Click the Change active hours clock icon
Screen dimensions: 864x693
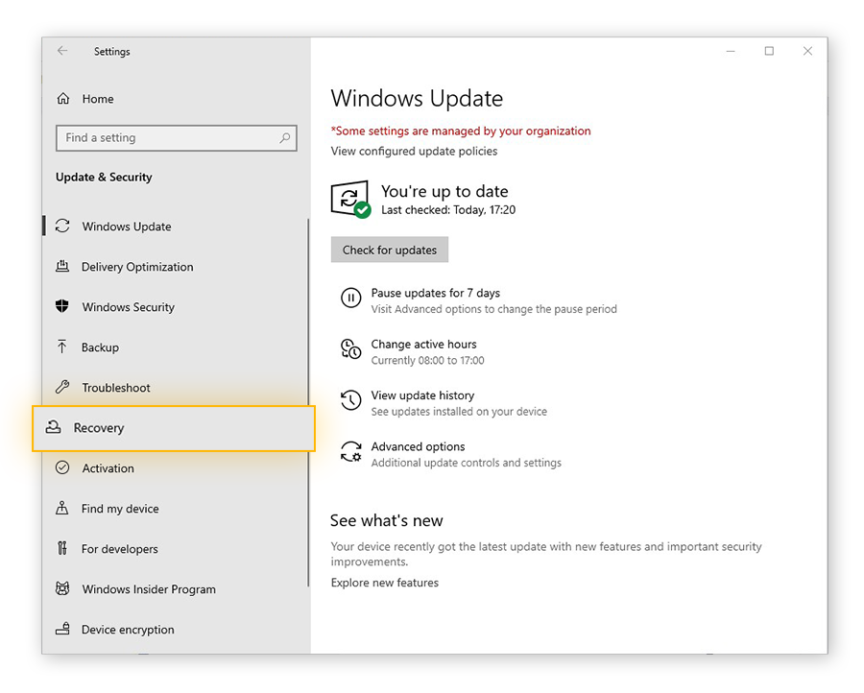click(x=351, y=350)
